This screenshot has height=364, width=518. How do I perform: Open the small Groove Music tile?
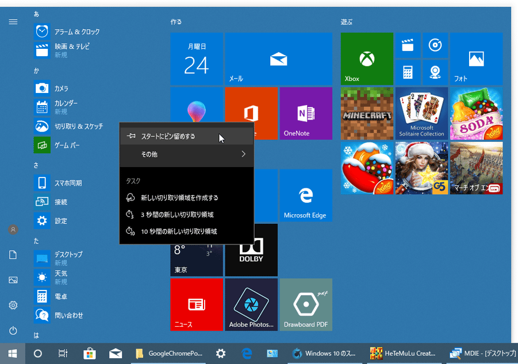435,45
